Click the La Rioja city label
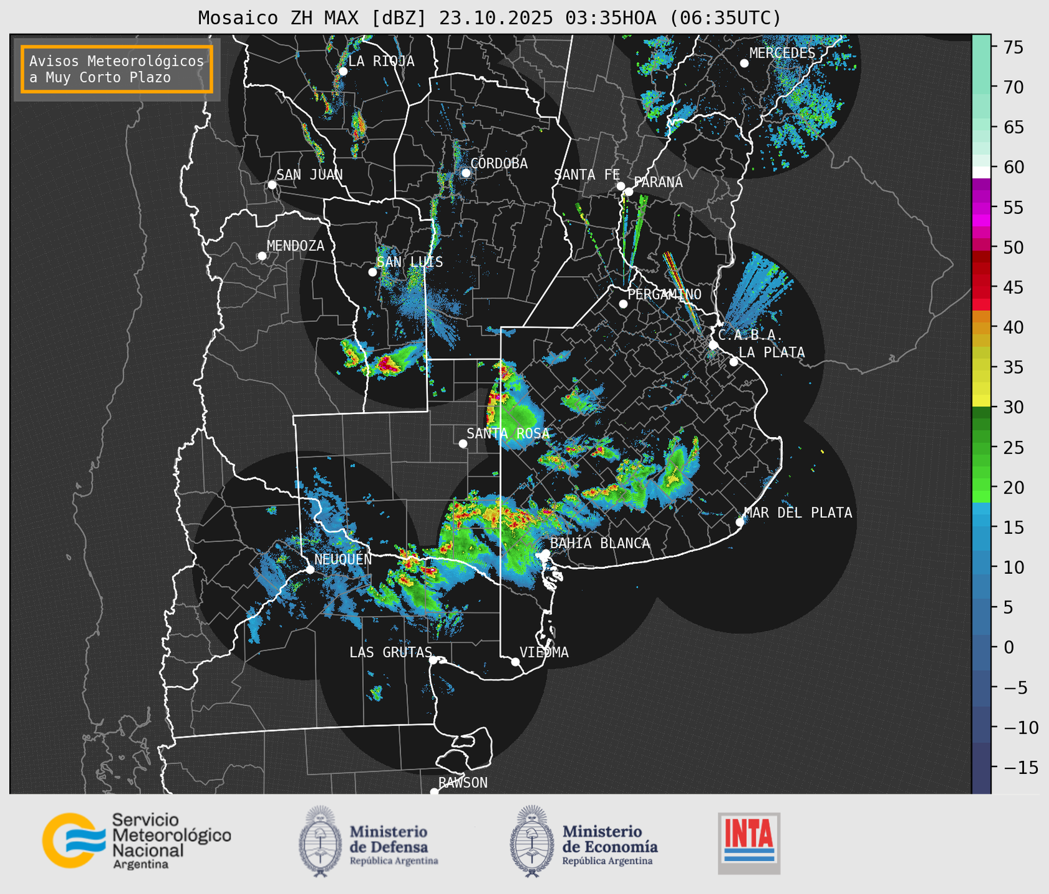Viewport: 1049px width, 894px height. click(381, 62)
